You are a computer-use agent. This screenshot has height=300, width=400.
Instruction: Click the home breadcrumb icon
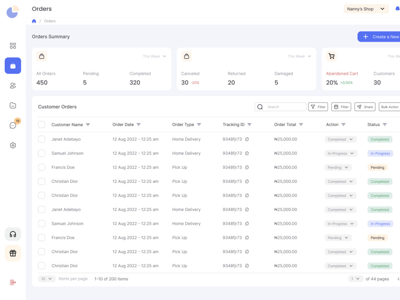[x=34, y=21]
